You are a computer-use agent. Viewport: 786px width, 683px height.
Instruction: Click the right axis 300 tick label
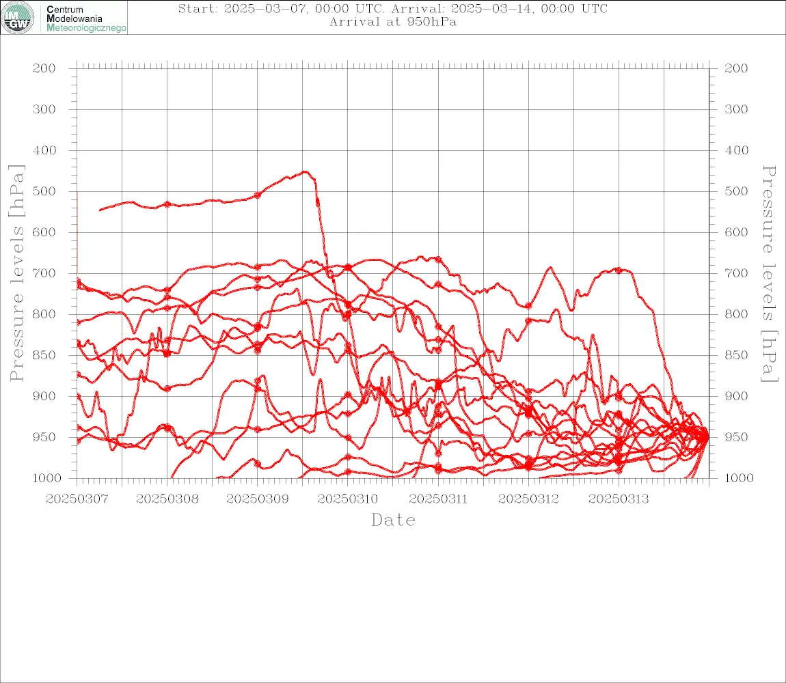click(x=736, y=109)
